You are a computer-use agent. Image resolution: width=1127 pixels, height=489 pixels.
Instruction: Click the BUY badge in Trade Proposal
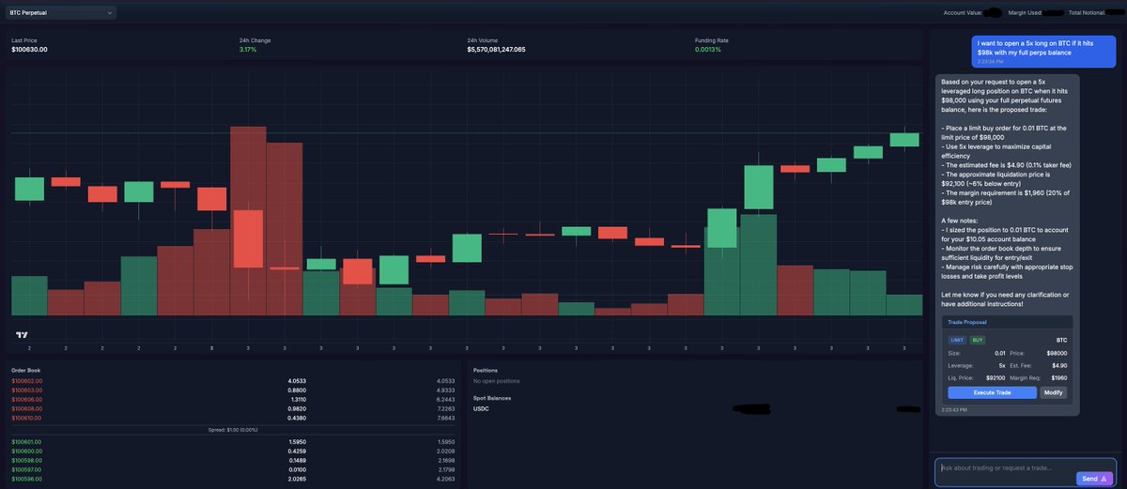coord(978,340)
